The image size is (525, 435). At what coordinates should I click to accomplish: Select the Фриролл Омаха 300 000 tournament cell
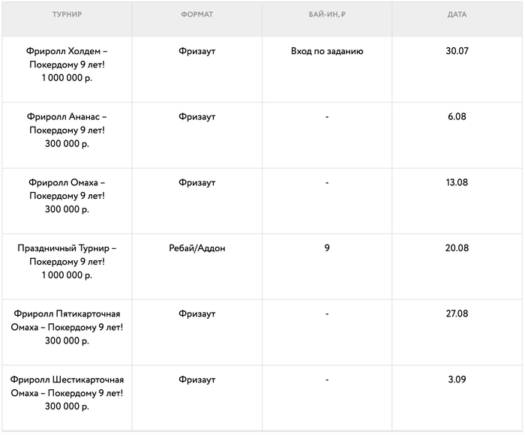(67, 196)
